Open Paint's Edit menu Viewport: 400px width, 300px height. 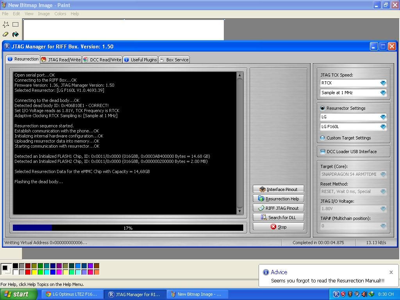(x=16, y=14)
